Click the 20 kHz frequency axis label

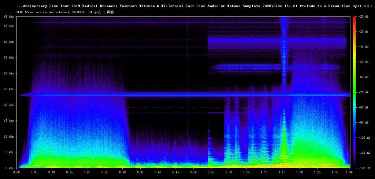9,105
